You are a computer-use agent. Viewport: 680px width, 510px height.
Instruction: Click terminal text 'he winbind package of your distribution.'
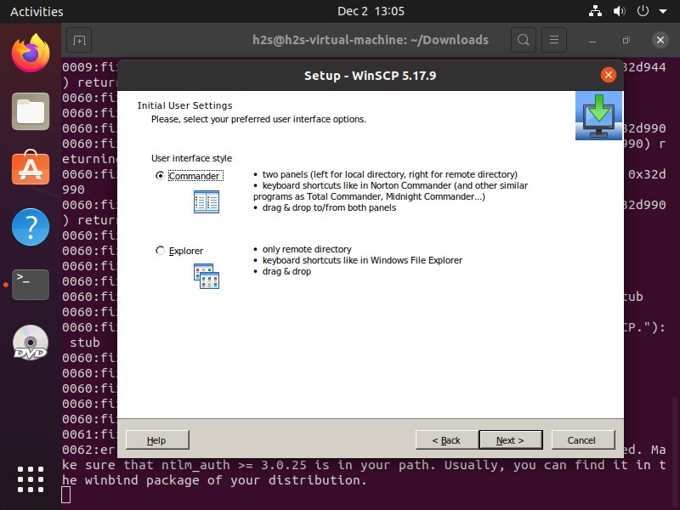(214, 480)
